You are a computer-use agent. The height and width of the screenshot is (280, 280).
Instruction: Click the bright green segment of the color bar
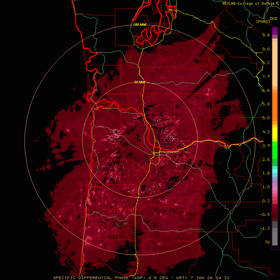coord(275,150)
